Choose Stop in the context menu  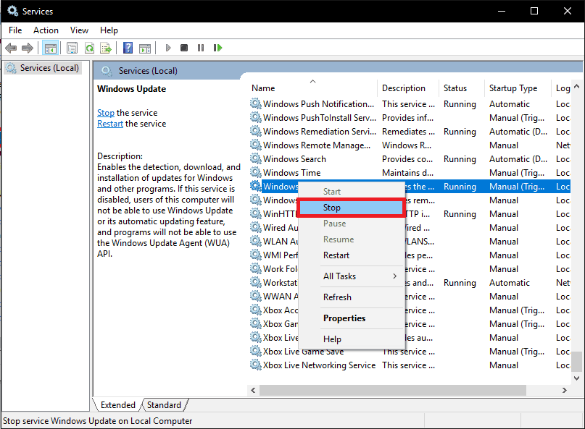pos(351,208)
